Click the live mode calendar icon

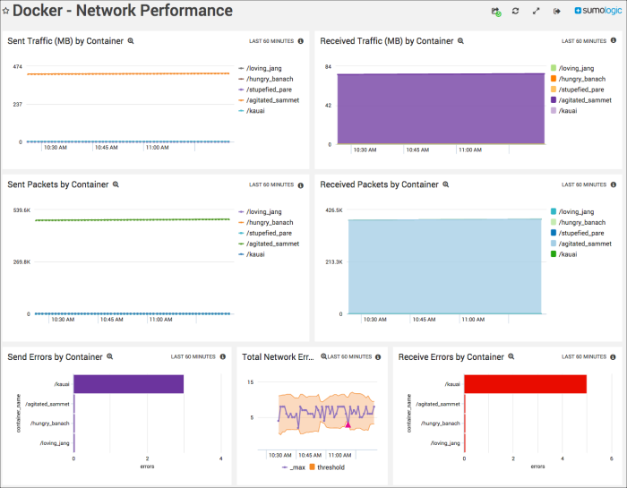[495, 12]
